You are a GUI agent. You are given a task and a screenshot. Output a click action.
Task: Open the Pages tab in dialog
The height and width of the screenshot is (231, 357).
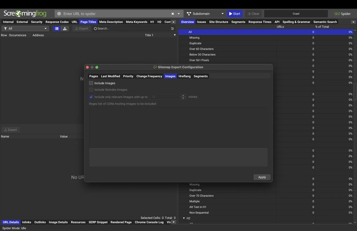tap(94, 76)
